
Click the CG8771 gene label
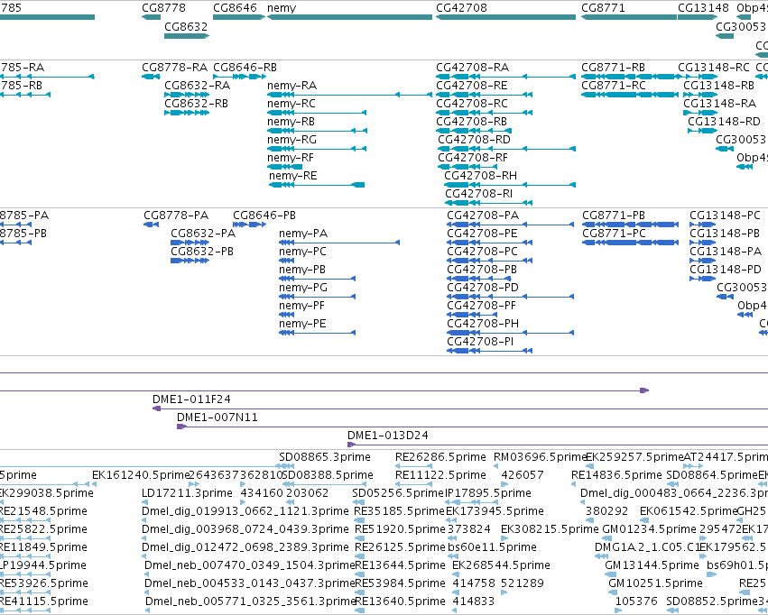click(x=603, y=8)
